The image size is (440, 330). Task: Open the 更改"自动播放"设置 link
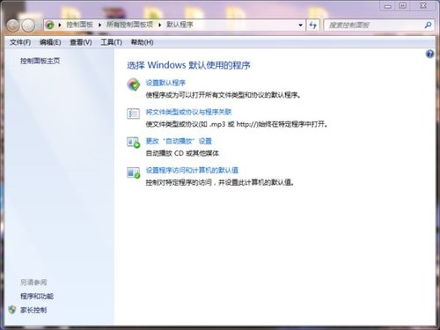[x=179, y=141]
